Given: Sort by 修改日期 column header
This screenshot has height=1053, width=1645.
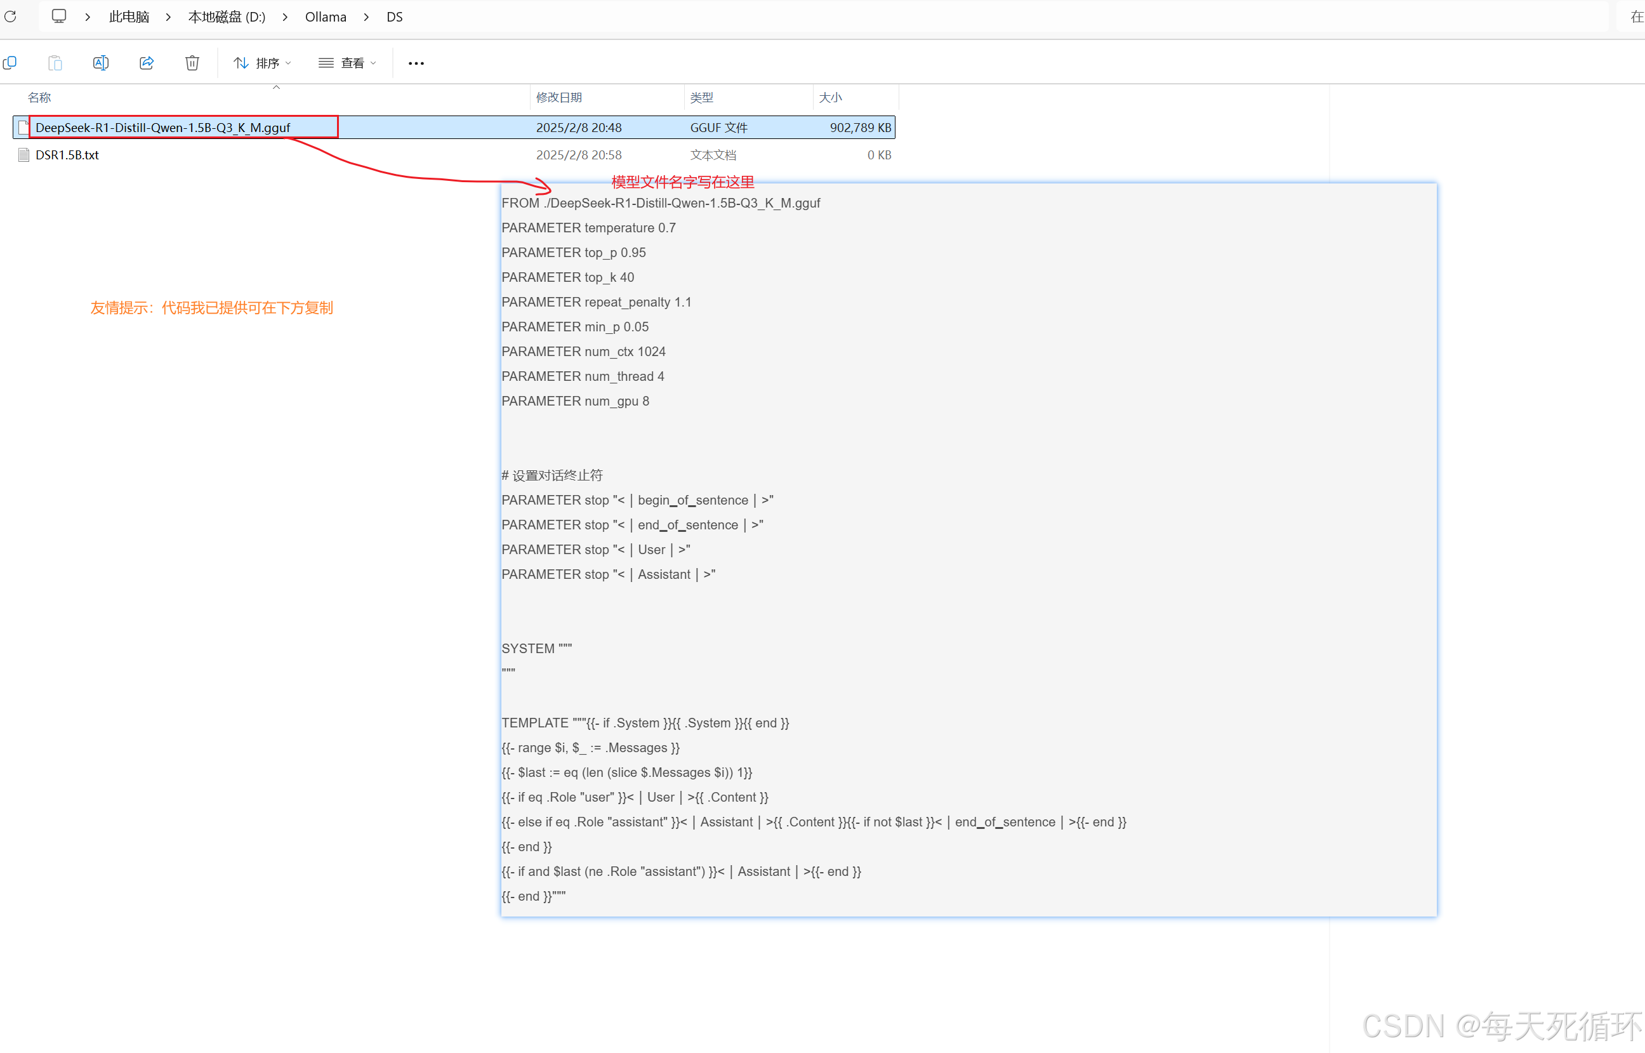Looking at the screenshot, I should click(x=558, y=97).
